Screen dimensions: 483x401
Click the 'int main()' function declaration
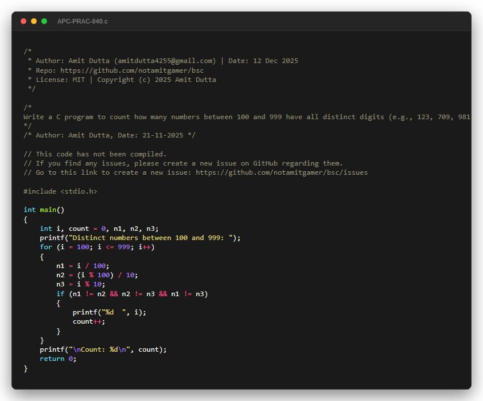tap(44, 210)
